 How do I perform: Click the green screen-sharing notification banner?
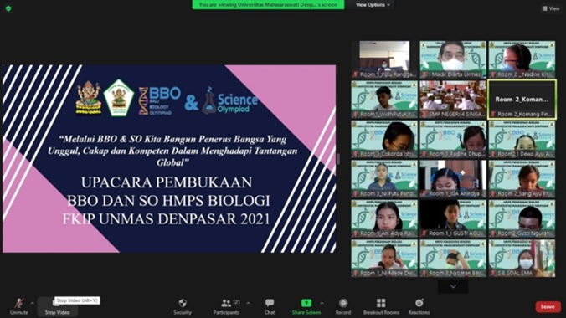click(268, 5)
